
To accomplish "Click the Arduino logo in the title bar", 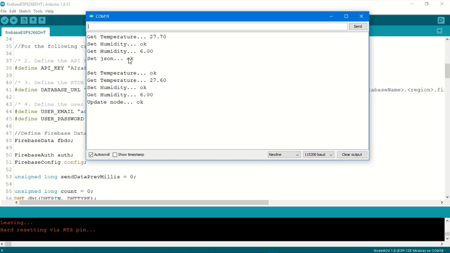I will click(3, 4).
